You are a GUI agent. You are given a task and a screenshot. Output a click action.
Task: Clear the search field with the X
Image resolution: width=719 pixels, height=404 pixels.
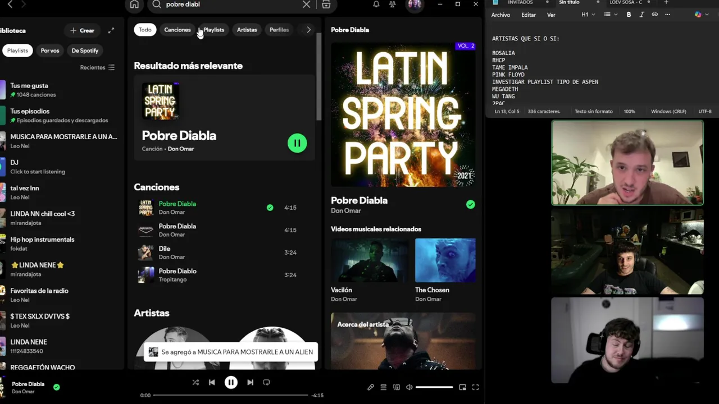(306, 4)
